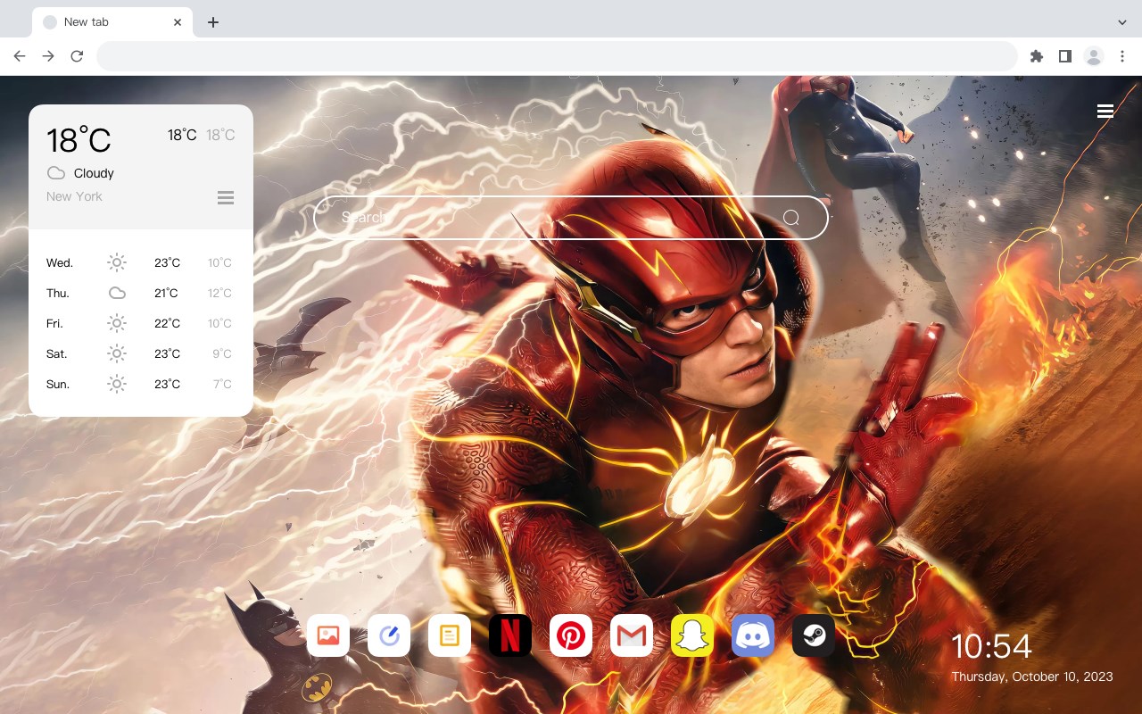Click the Saturday low 9°C value
The image size is (1142, 714).
point(222,353)
